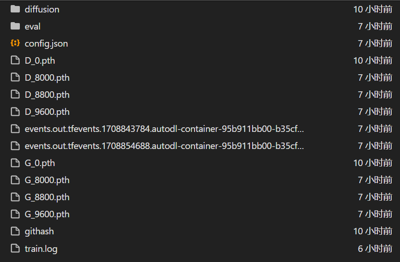
Task: Open tfevents file numbered 1708854688
Action: click(164, 146)
